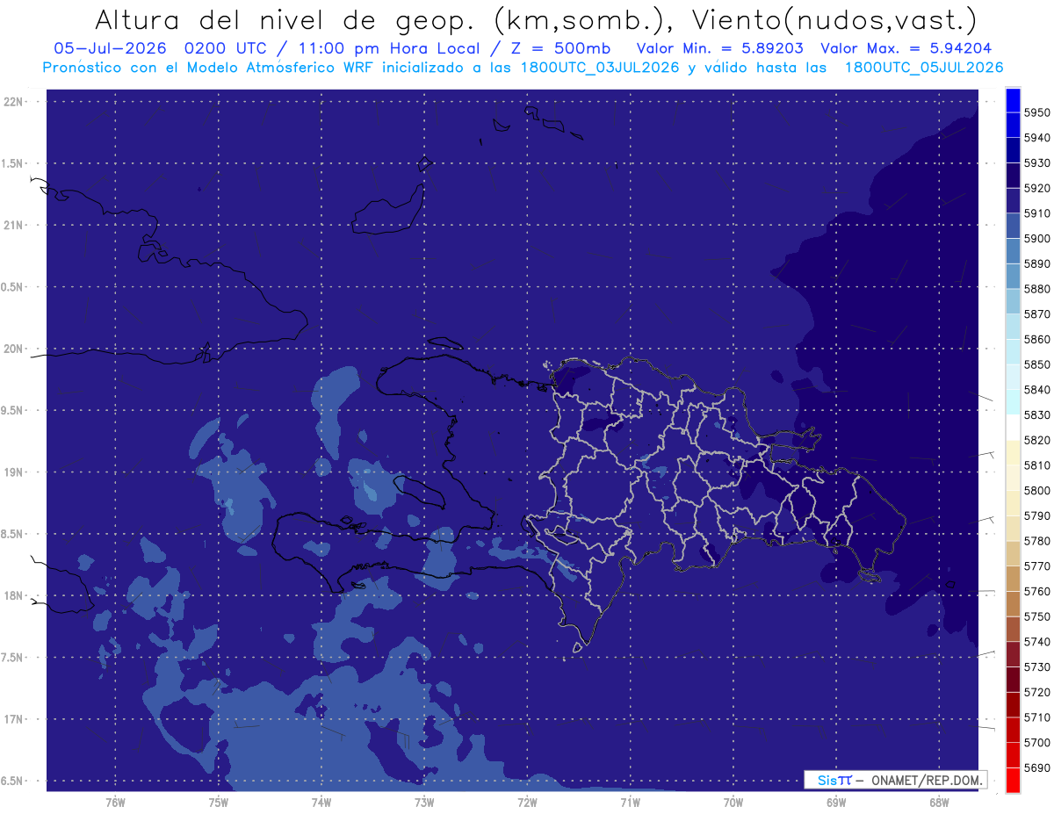The width and height of the screenshot is (1054, 814).
Task: Click the 'SisTT - ONAMET/REP.DOM.' credit box
Action: click(895, 780)
